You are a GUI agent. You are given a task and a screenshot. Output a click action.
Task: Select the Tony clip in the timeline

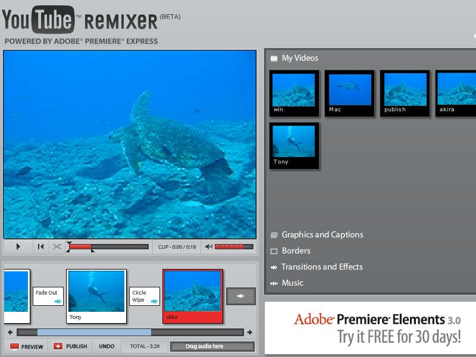[96, 296]
